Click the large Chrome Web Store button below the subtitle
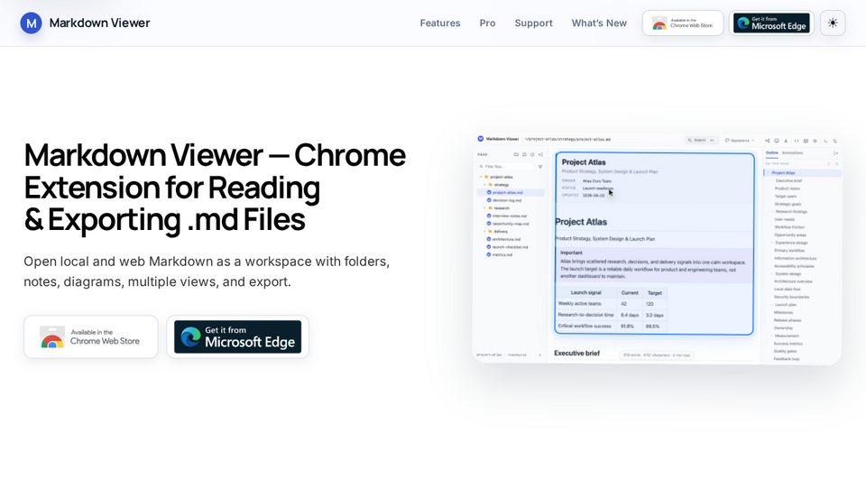This screenshot has width=866, height=487. (90, 336)
